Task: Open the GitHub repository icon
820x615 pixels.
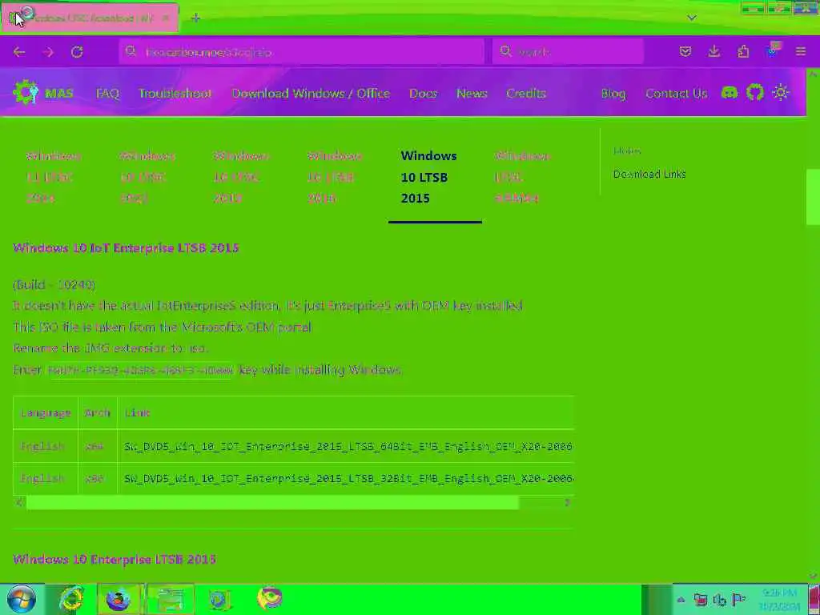Action: [x=754, y=93]
